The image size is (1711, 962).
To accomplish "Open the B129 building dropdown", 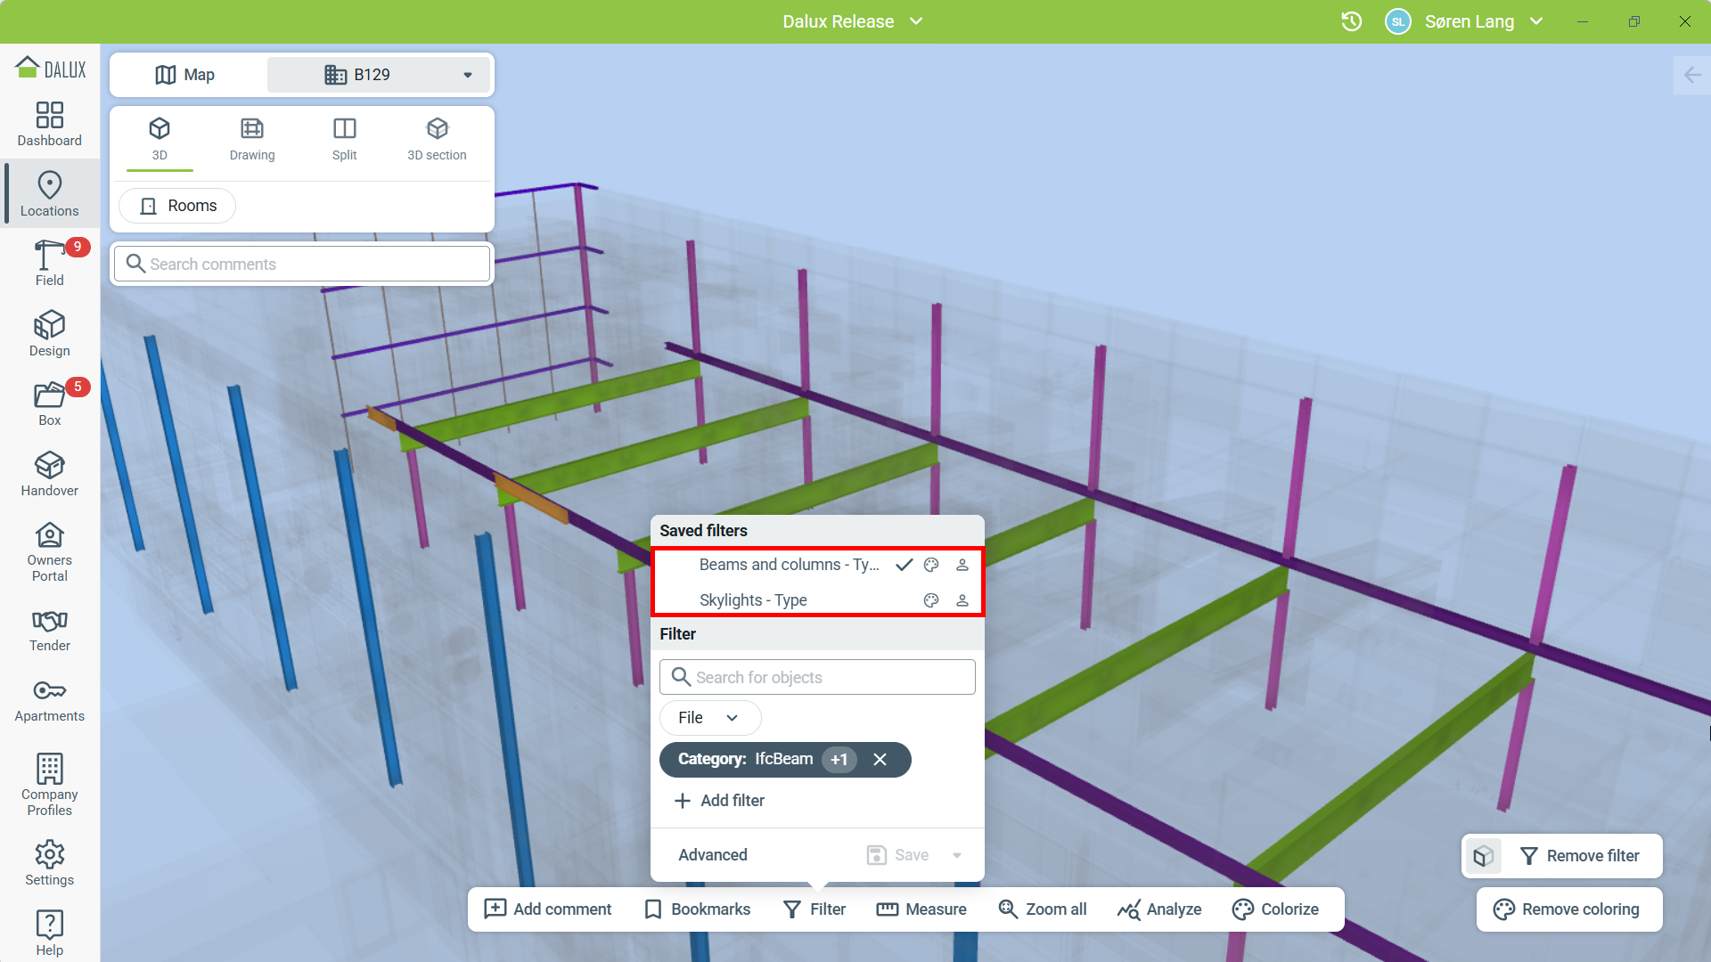I will point(379,75).
